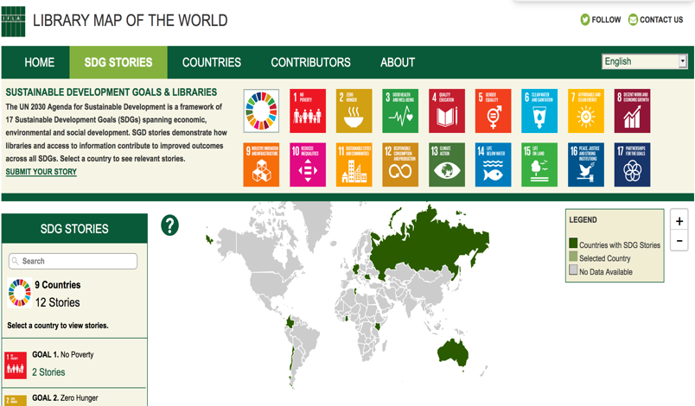Screen dimensions: 695x406
Task: Click the SUBMIT YOUR STORY link
Action: 41,172
